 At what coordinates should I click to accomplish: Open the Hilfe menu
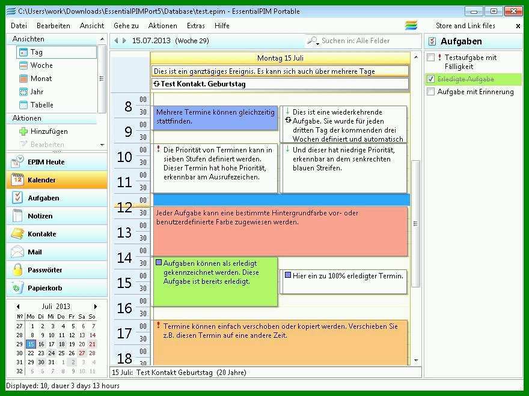222,26
